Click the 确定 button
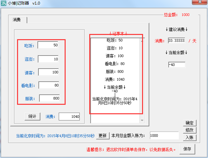Image resolution: width=208 pixels, height=158 pixels. (190, 123)
